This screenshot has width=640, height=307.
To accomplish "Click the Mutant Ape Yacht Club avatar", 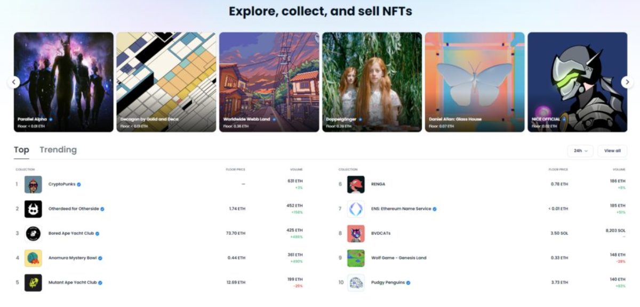I will coord(33,283).
